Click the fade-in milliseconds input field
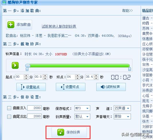Screen dimensions: 153x140 [34, 108]
